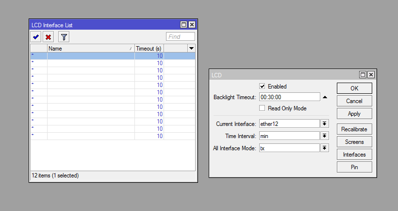Click the Time Interval field min

289,136
